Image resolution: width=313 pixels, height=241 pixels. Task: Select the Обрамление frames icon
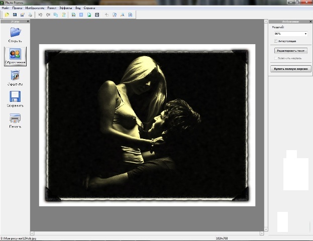(x=15, y=55)
